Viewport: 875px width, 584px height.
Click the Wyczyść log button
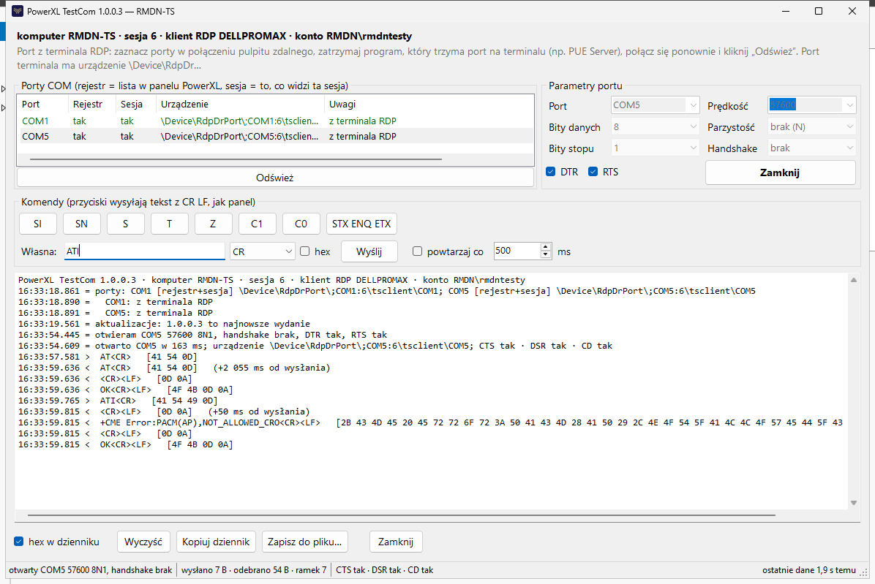(143, 542)
